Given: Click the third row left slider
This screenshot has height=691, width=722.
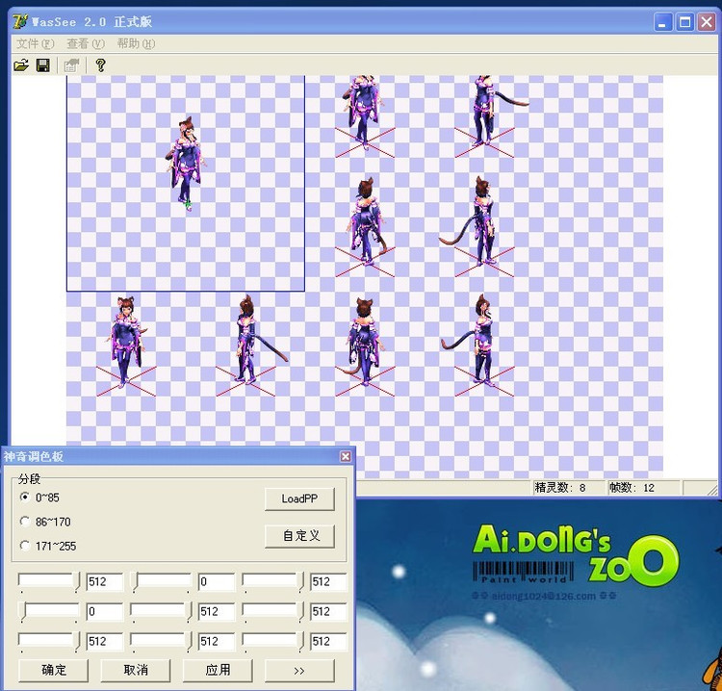Looking at the screenshot, I should 49,642.
